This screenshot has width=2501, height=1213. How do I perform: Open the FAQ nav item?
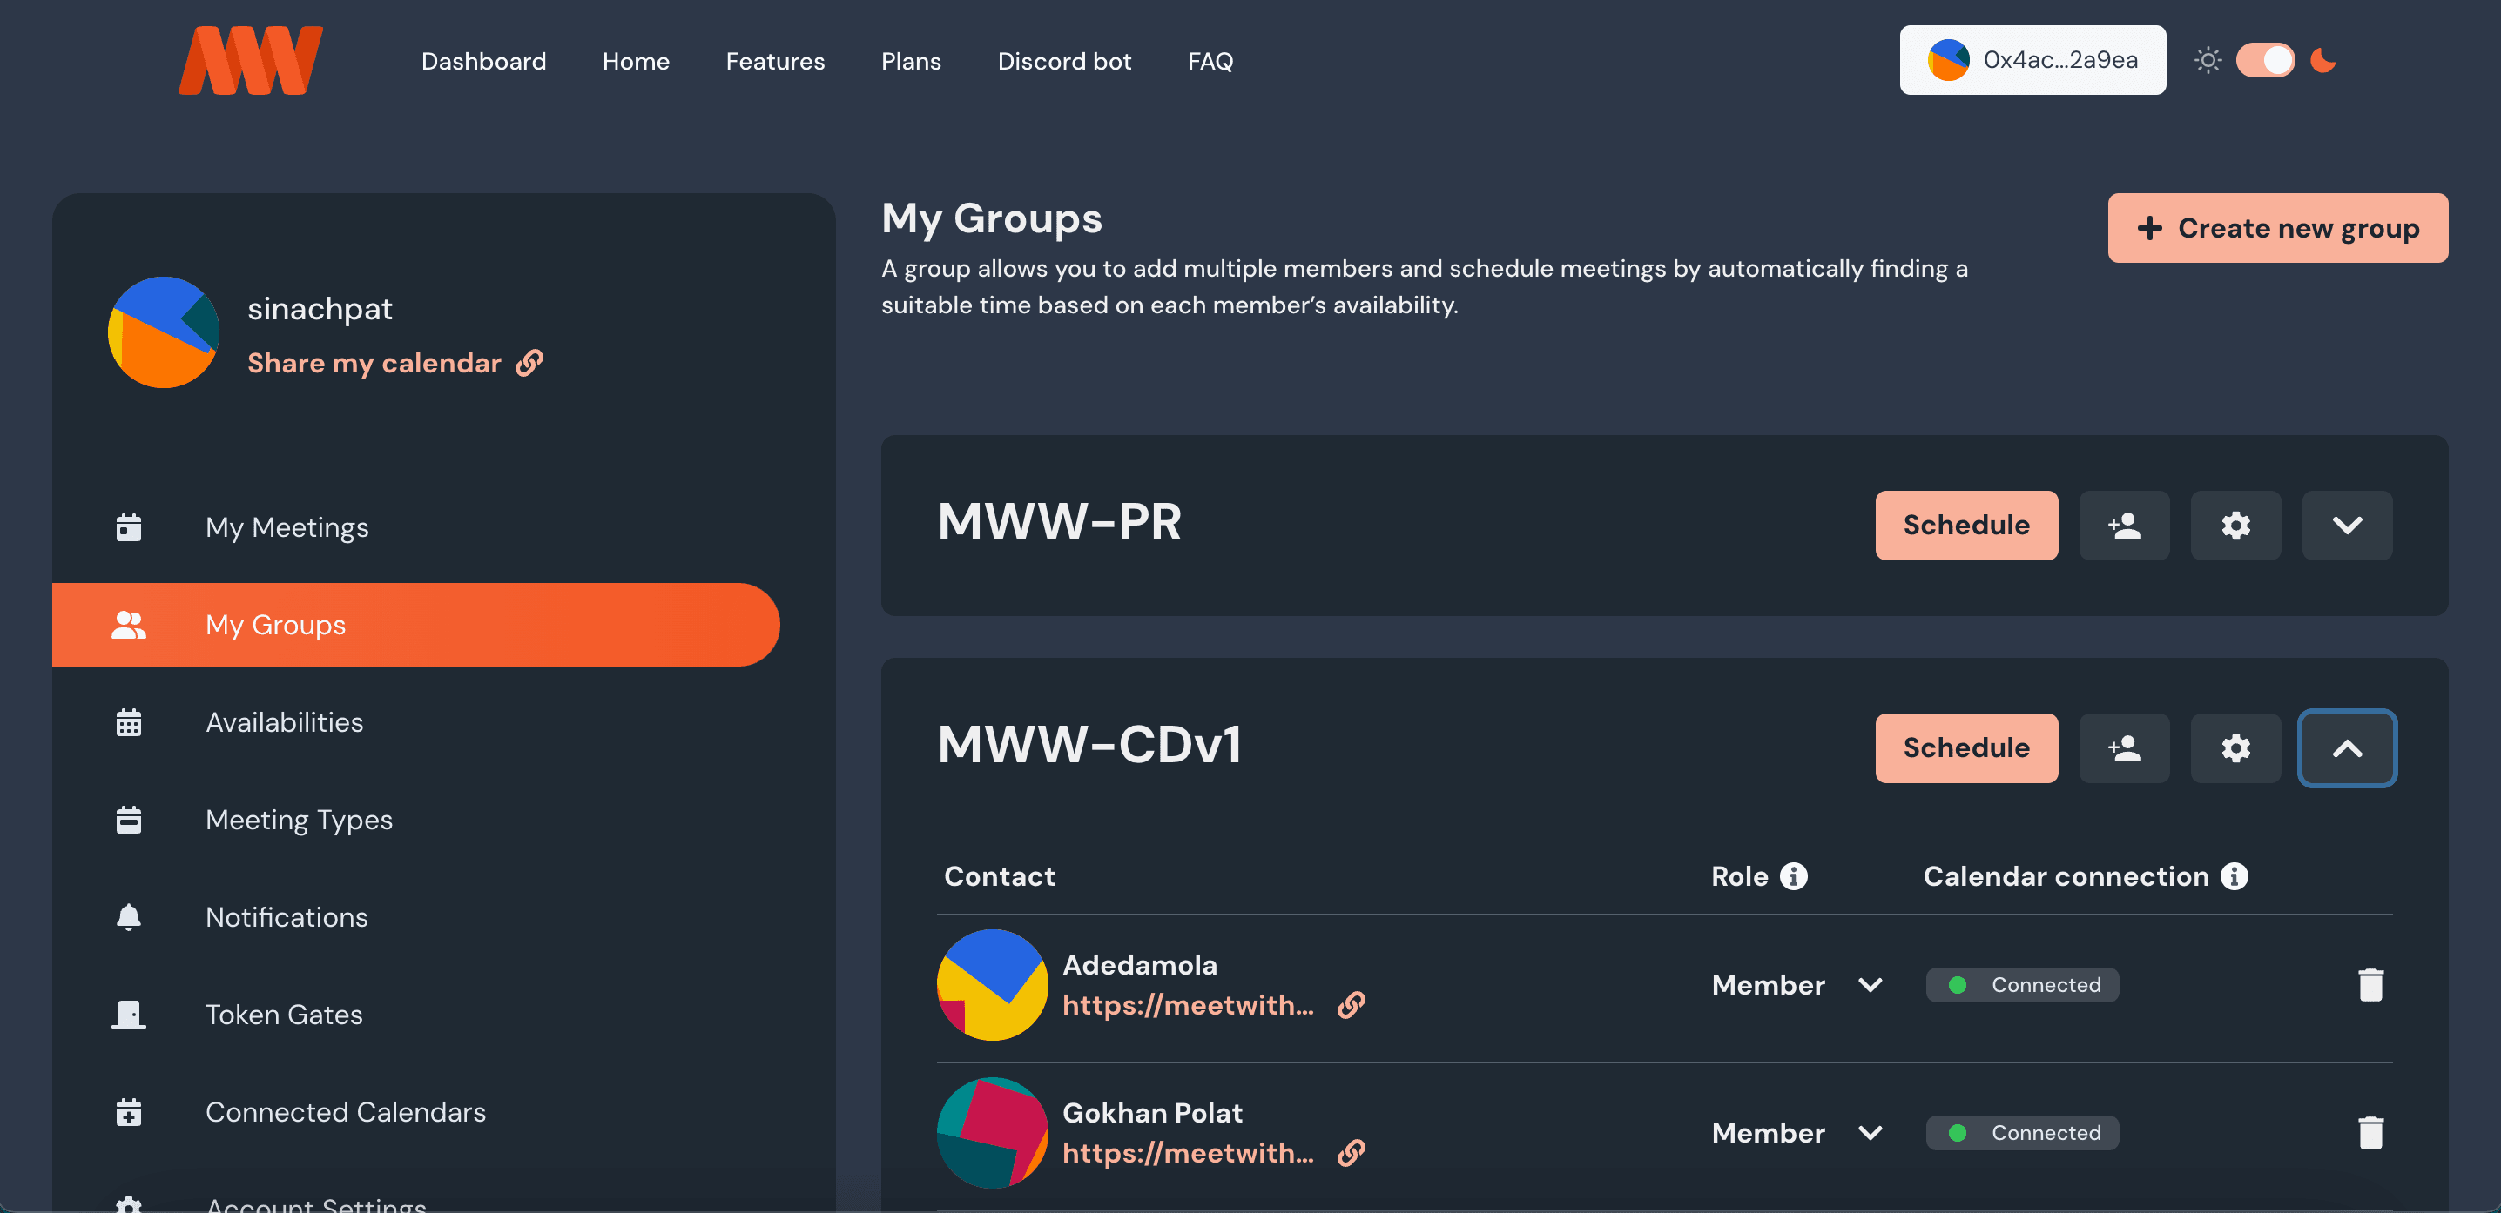pos(1210,61)
